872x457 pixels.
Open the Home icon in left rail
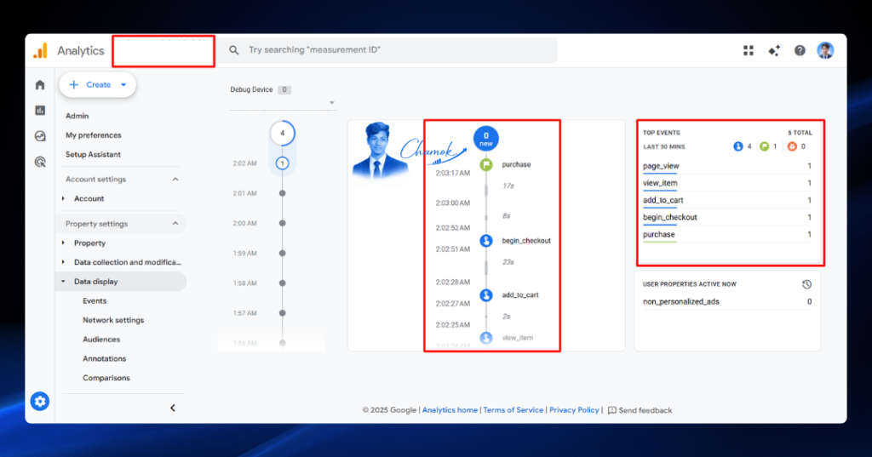40,84
